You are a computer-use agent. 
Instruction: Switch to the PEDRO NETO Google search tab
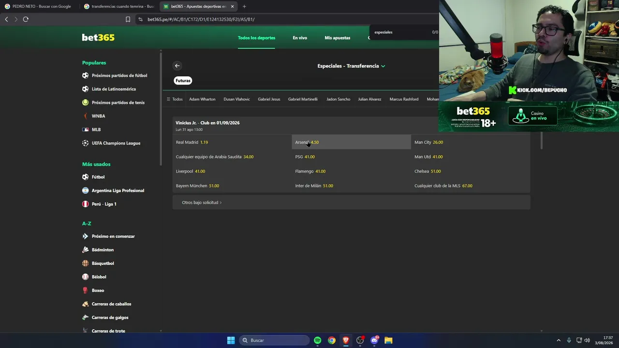[39, 6]
